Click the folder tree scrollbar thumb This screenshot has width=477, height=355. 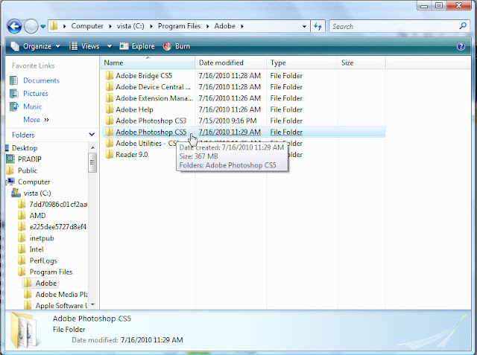(92, 162)
